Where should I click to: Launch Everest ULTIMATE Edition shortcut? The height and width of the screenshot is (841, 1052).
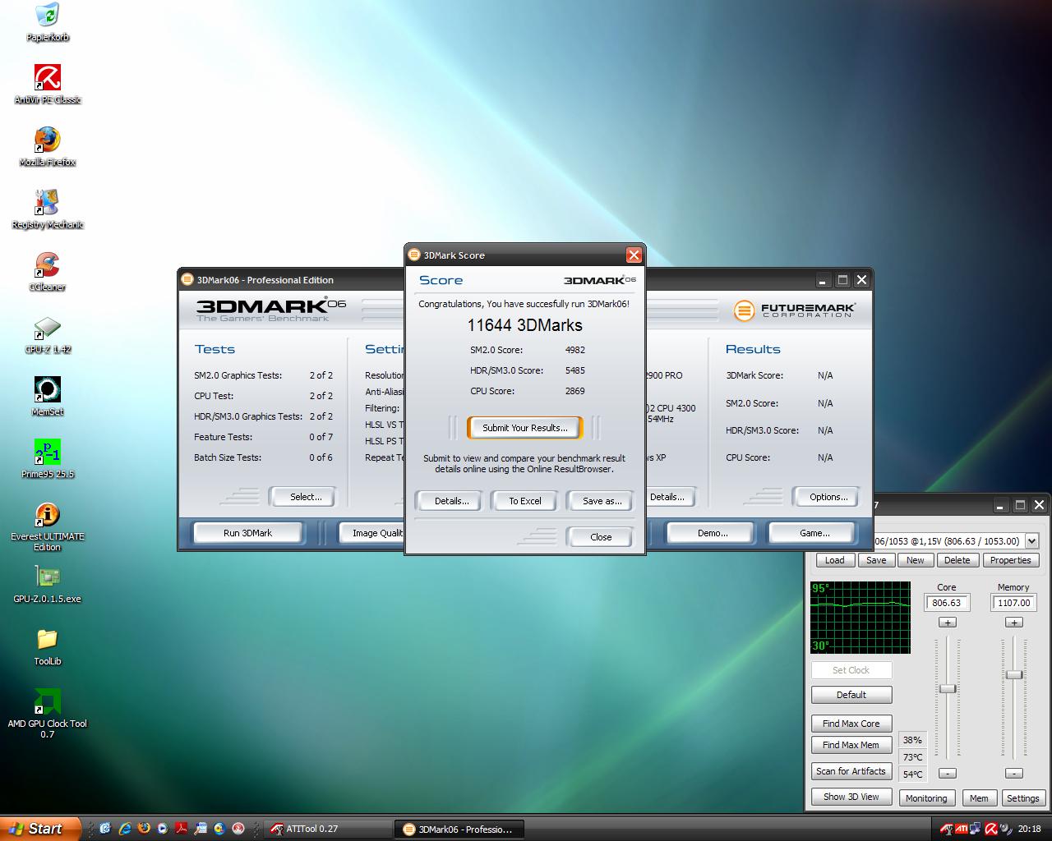coord(48,526)
